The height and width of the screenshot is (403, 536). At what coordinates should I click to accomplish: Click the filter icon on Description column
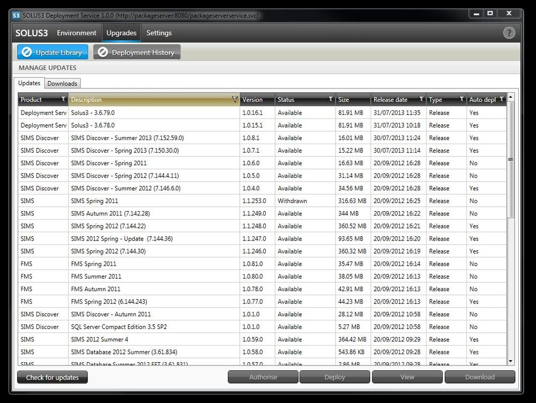point(235,99)
